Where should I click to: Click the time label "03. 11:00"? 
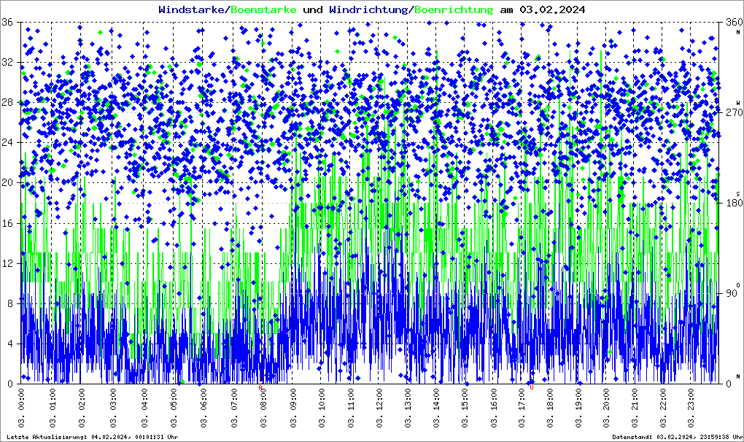pyautogui.click(x=351, y=408)
